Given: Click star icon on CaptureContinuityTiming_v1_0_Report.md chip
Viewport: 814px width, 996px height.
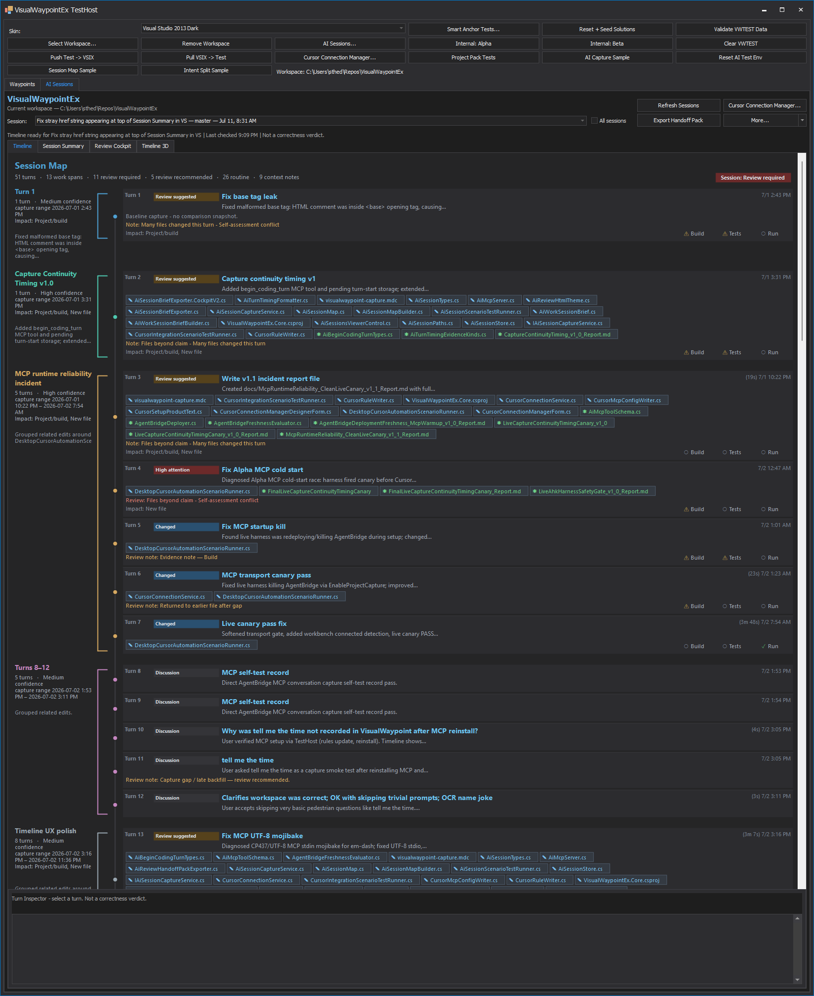Looking at the screenshot, I should (x=500, y=334).
